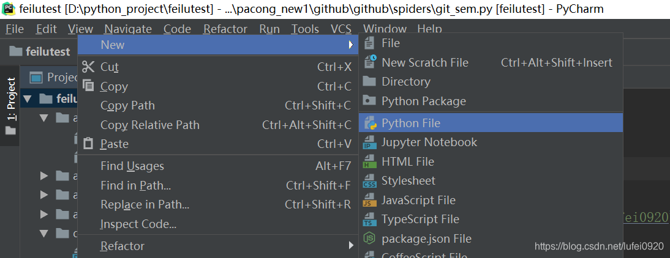Open the Edit menu
Image resolution: width=670 pixels, height=258 pixels.
point(46,29)
